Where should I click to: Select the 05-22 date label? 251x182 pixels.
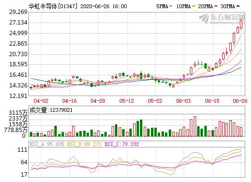pos(155,101)
